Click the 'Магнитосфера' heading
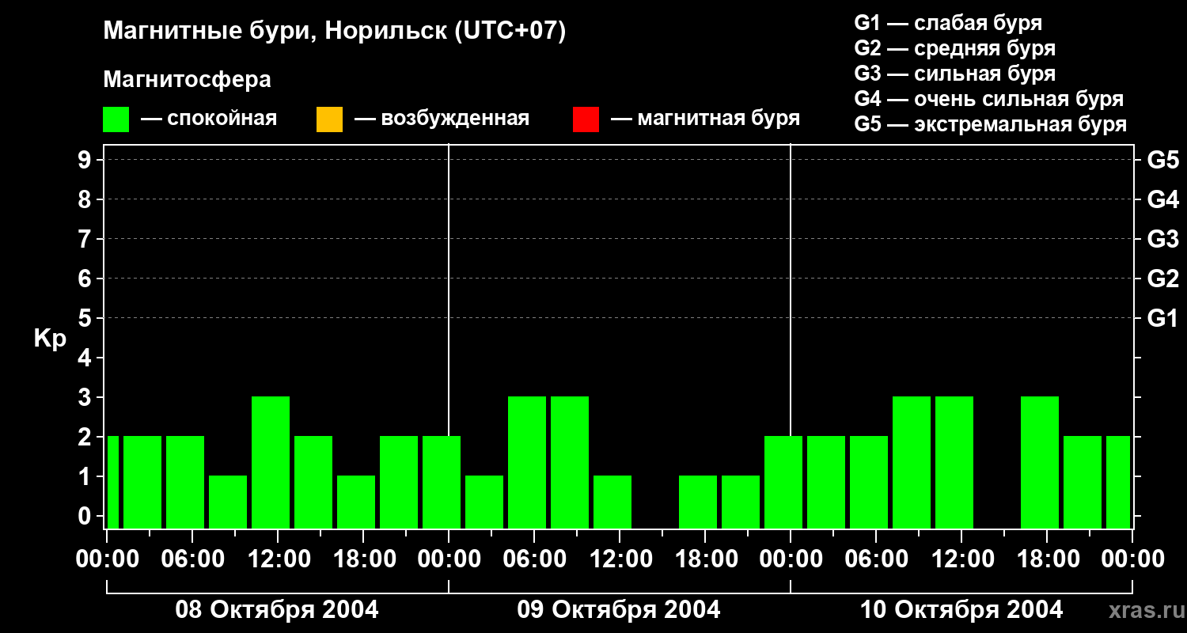The height and width of the screenshot is (633, 1187). [187, 80]
